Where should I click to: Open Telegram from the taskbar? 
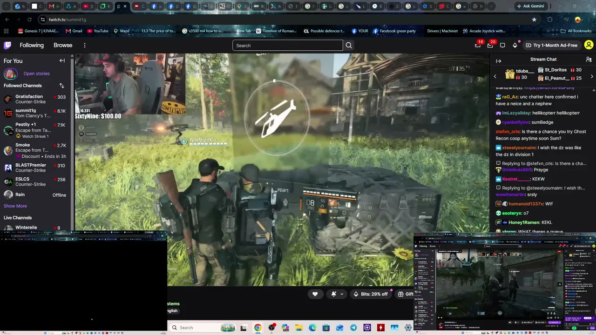tap(353, 328)
